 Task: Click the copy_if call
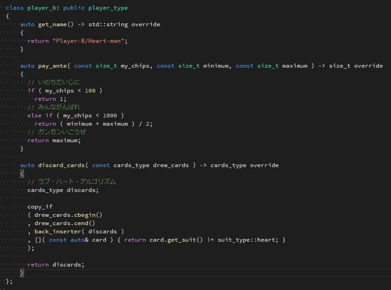(40, 207)
